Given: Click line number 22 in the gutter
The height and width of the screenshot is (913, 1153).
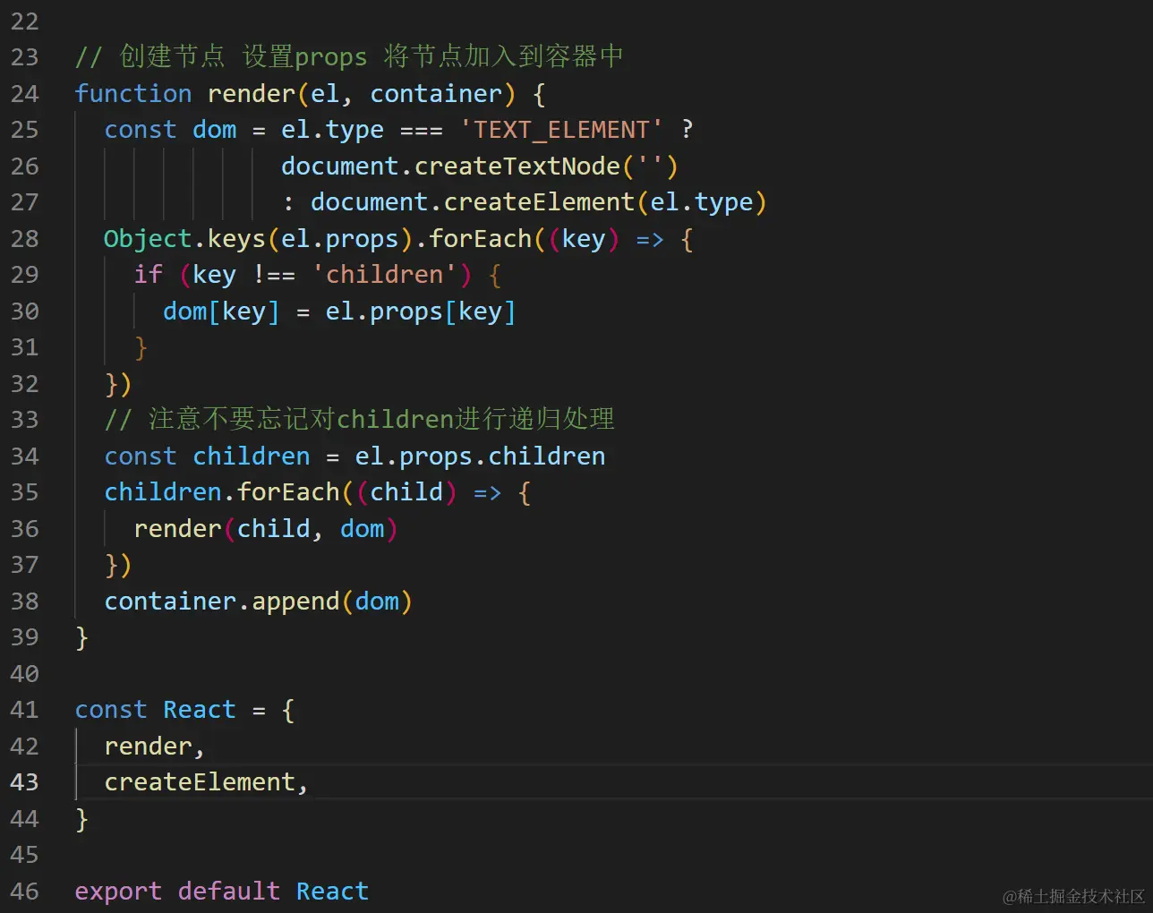Looking at the screenshot, I should coord(25,21).
